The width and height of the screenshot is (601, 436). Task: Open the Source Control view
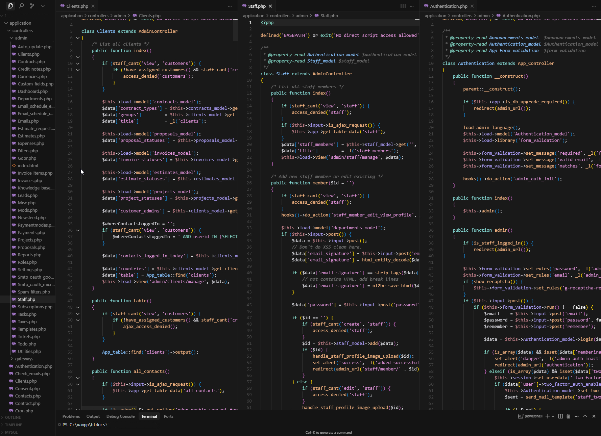pyautogui.click(x=32, y=6)
